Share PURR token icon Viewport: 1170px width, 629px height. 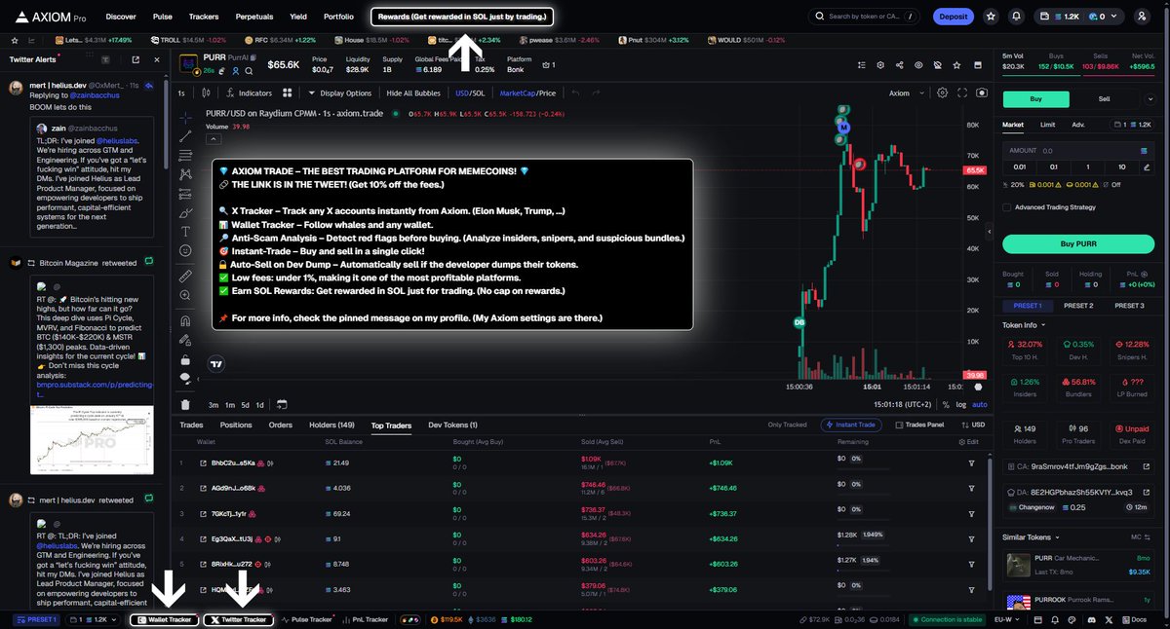(x=899, y=64)
